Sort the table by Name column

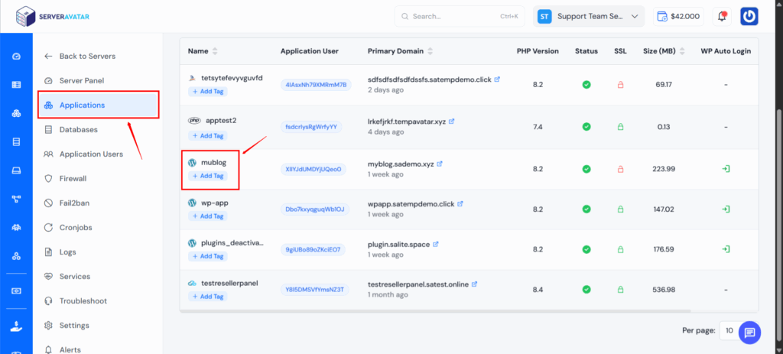tap(215, 51)
